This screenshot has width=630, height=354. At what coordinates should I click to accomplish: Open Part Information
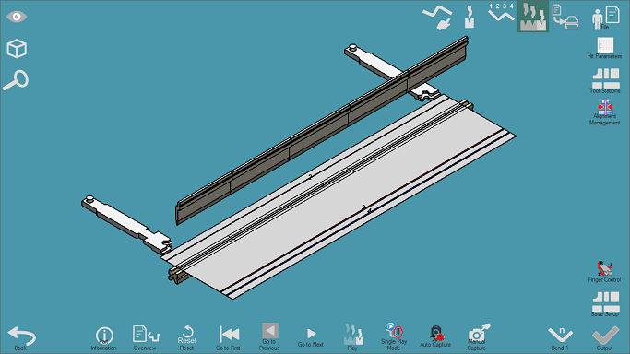pyautogui.click(x=104, y=338)
